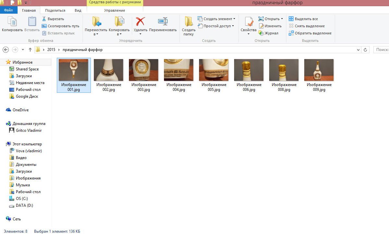Click Вырезать (Cut) scissors icon
The image size is (389, 234).
(x=44, y=19)
